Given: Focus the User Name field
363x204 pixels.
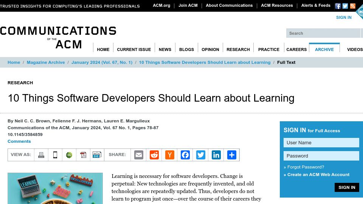Looking at the screenshot, I should coord(321,143).
